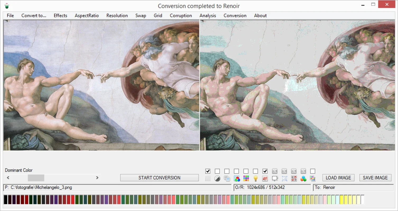Click the greyed checkbox above the colored cubes

[x=303, y=171]
